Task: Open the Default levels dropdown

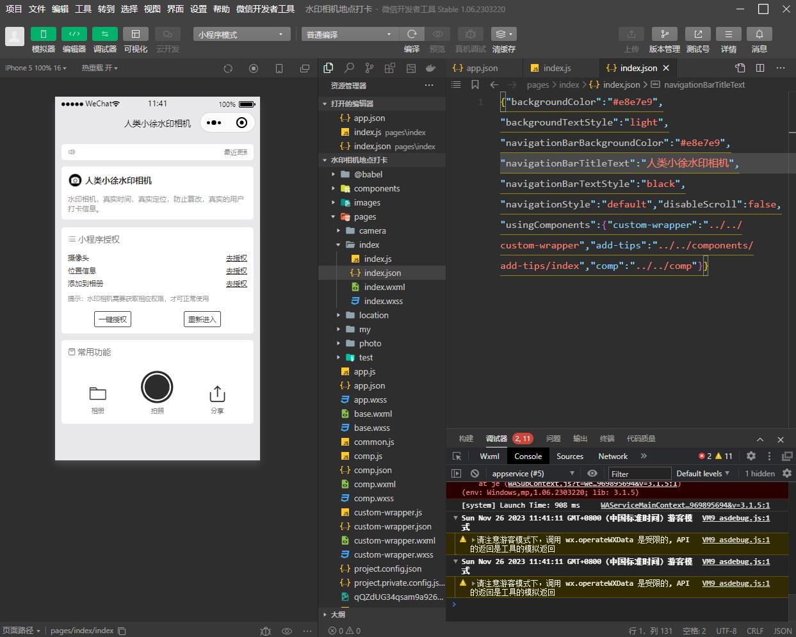Action: point(703,474)
